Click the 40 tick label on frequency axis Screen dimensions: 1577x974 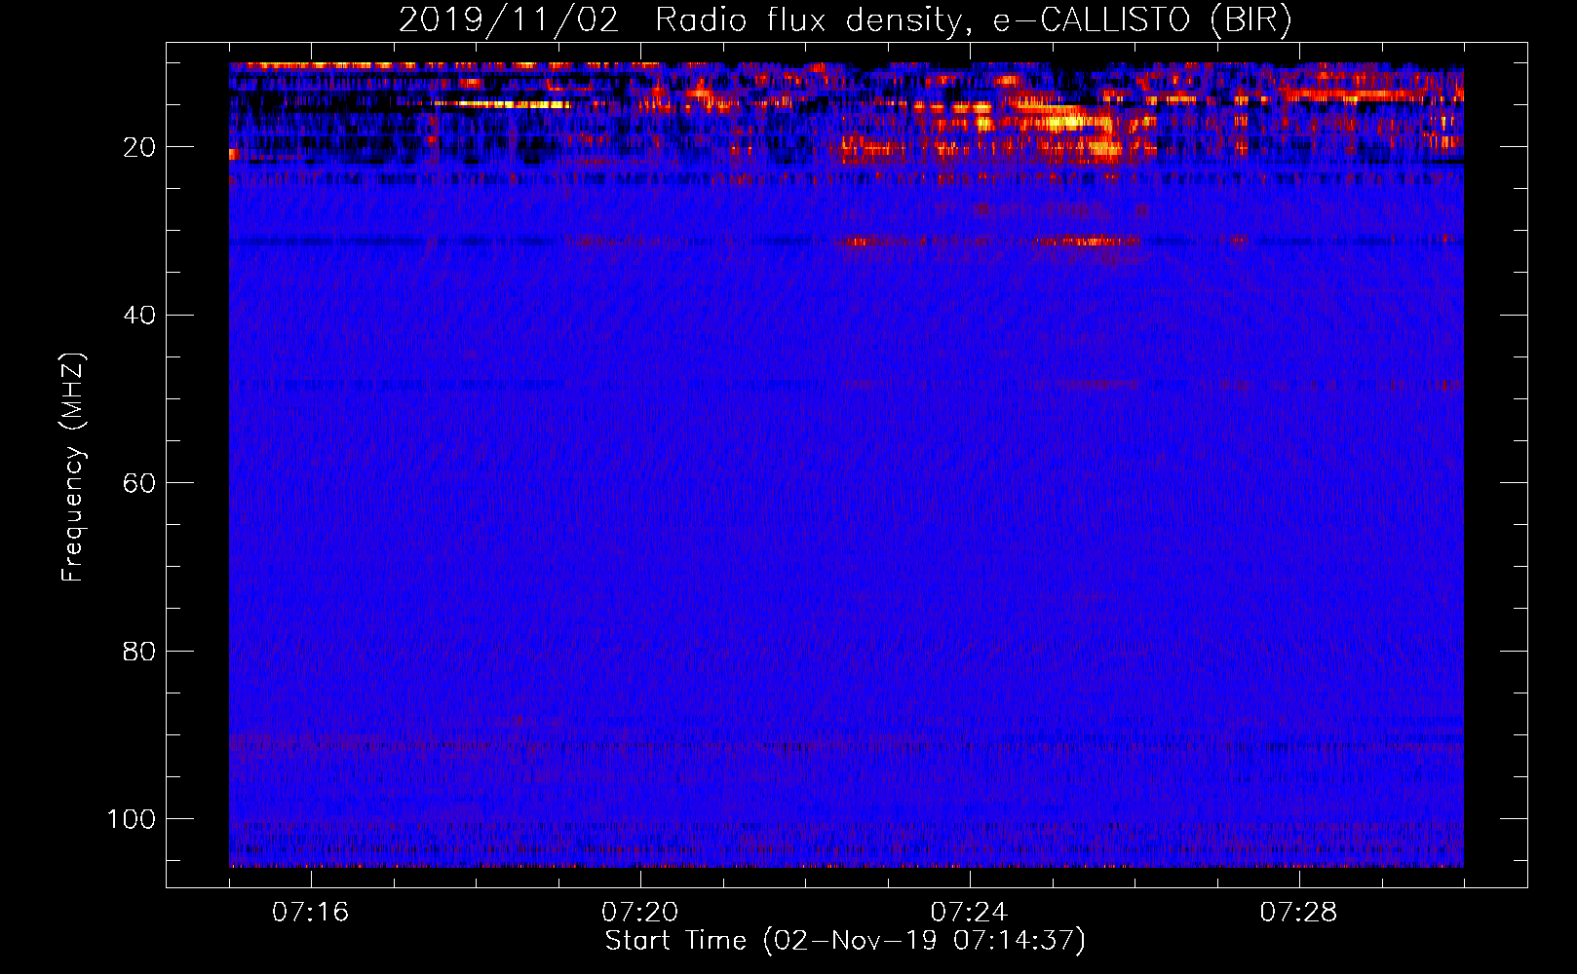pyautogui.click(x=139, y=316)
